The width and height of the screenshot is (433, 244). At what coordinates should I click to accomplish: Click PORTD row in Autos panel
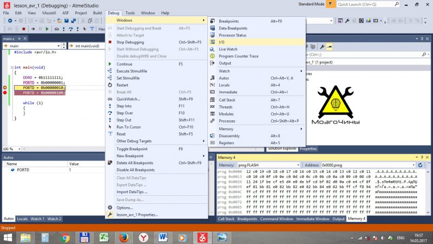coord(54,170)
